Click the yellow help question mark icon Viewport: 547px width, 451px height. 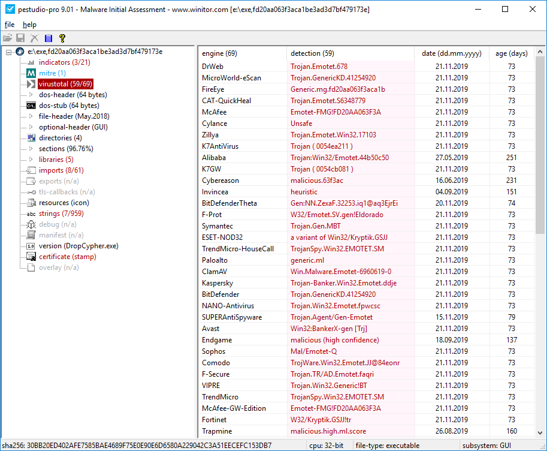click(62, 38)
